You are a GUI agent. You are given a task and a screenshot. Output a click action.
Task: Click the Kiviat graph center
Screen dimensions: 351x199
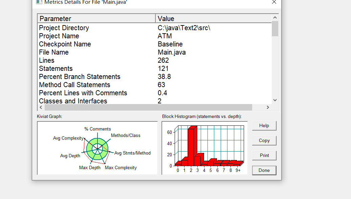pyautogui.click(x=97, y=149)
